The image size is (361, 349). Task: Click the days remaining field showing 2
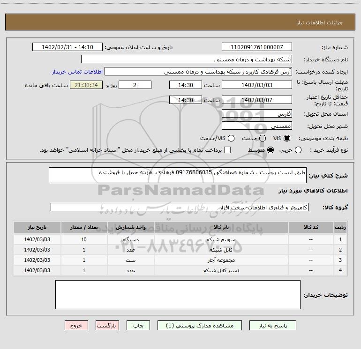pos(135,85)
